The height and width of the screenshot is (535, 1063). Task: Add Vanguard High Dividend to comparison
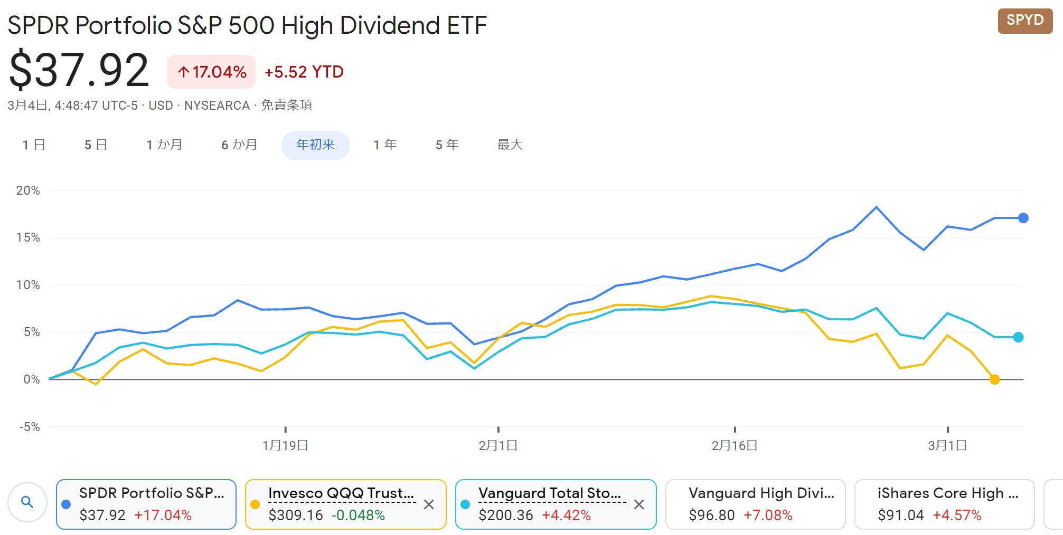pos(755,504)
